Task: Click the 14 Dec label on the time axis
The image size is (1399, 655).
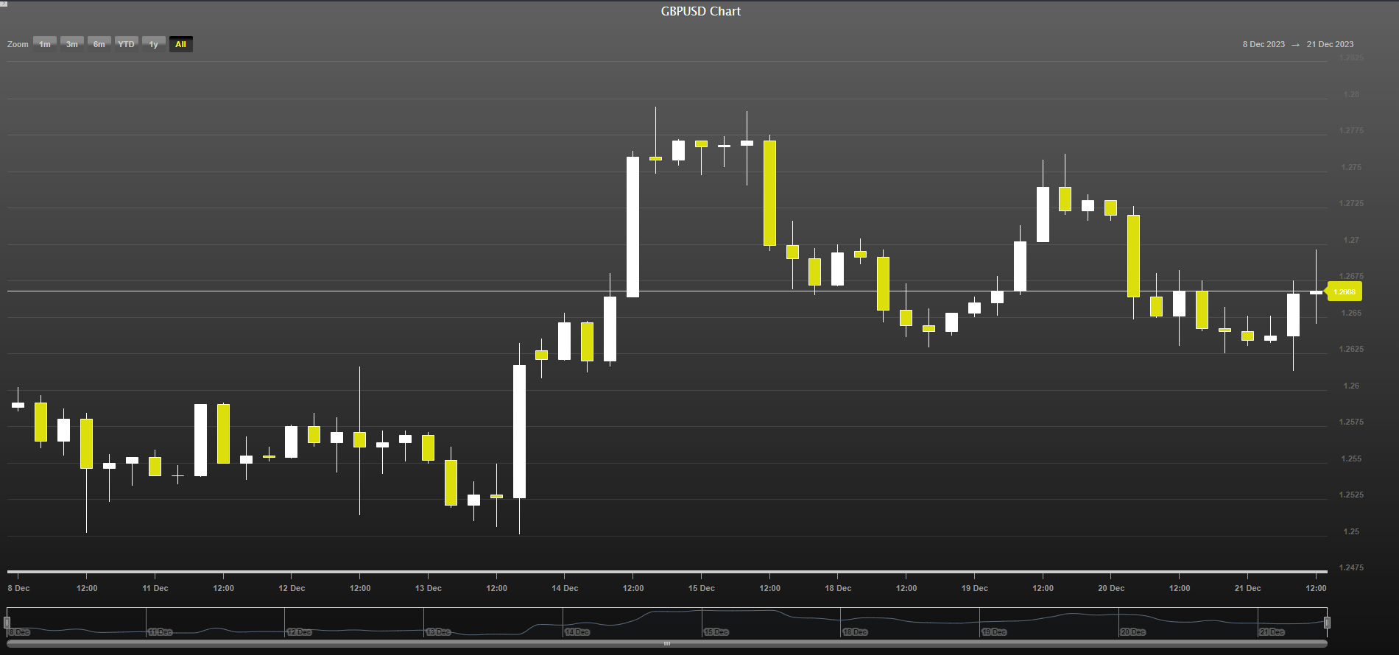Action: click(x=565, y=588)
